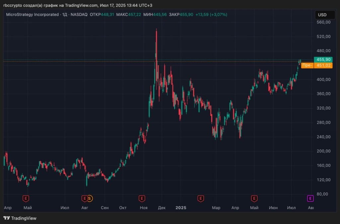Click the Июн label on the time axis
Screen dimensions: 340x224
273,208
